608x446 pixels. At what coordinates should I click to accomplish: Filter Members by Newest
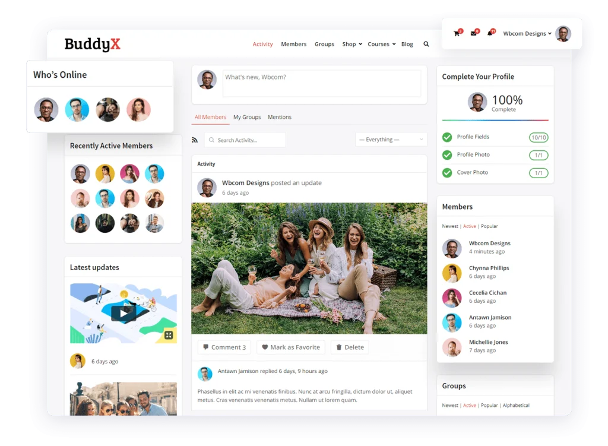coord(450,226)
